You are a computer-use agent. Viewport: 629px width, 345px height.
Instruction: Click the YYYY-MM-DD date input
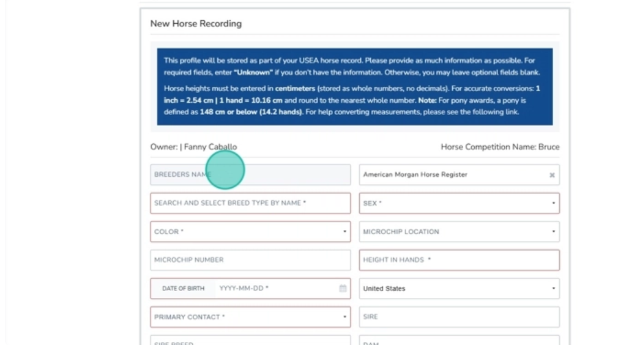pyautogui.click(x=275, y=288)
